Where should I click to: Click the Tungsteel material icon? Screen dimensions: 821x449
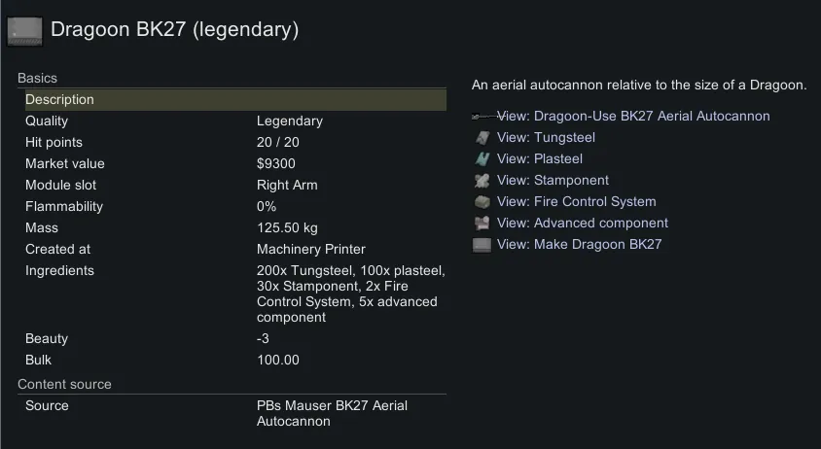[482, 138]
